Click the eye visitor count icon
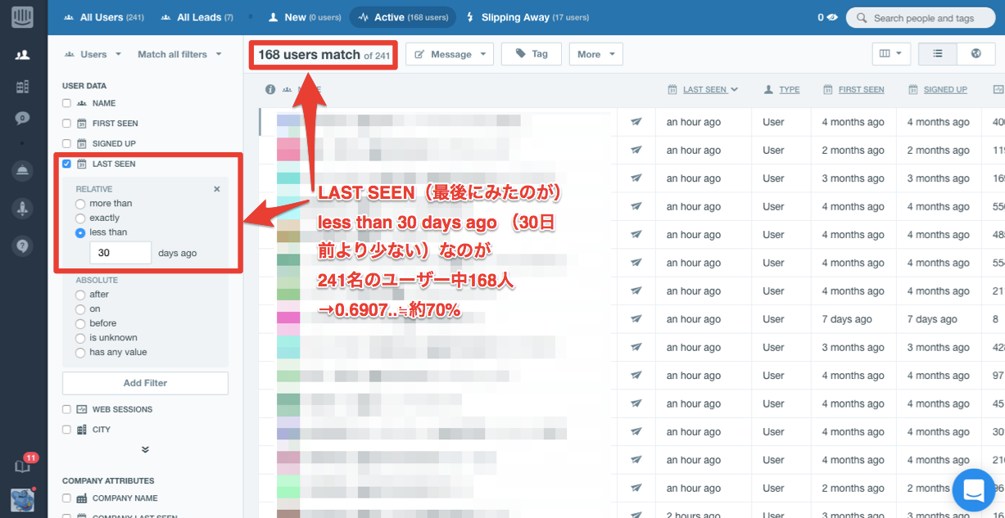Viewport: 1005px width, 518px height. pyautogui.click(x=832, y=17)
